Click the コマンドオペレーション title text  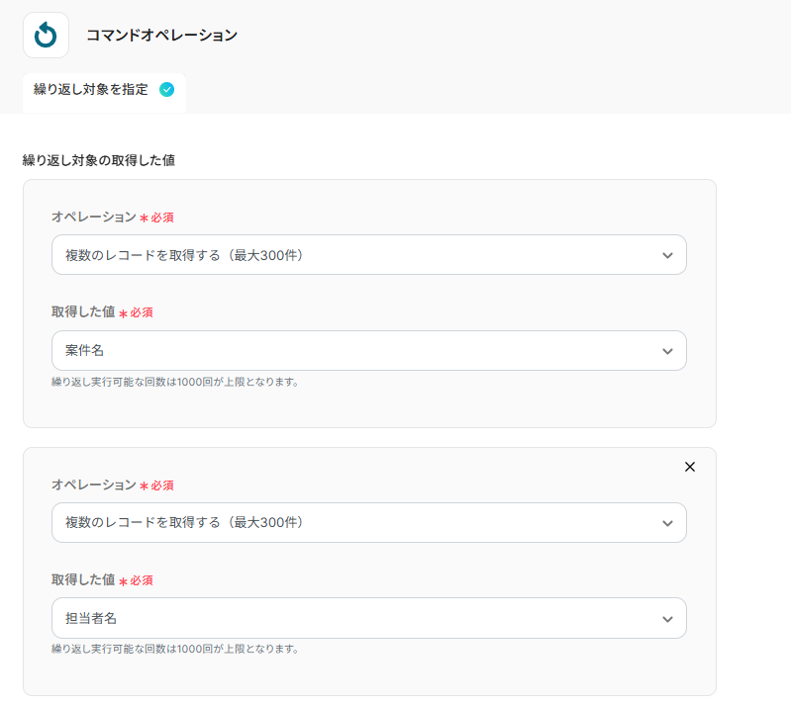pos(161,36)
